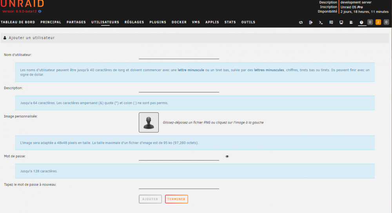Click the 'Mot de passe:' label
Image resolution: width=392 pixels, height=213 pixels.
tap(15, 156)
